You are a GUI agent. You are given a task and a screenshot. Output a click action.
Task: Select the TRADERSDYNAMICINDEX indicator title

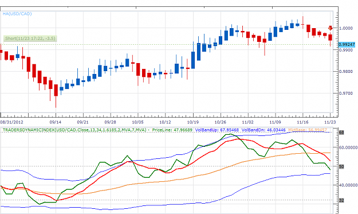click(74, 130)
